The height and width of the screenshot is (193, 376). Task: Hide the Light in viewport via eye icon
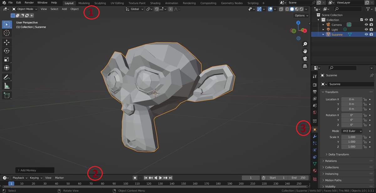(366, 30)
